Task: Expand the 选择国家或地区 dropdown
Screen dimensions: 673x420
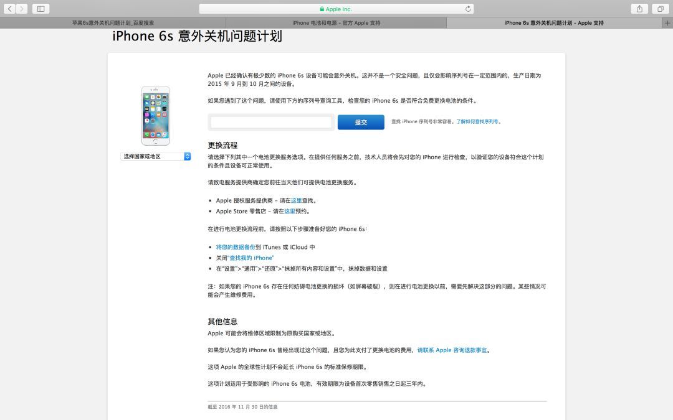Action: [x=156, y=156]
